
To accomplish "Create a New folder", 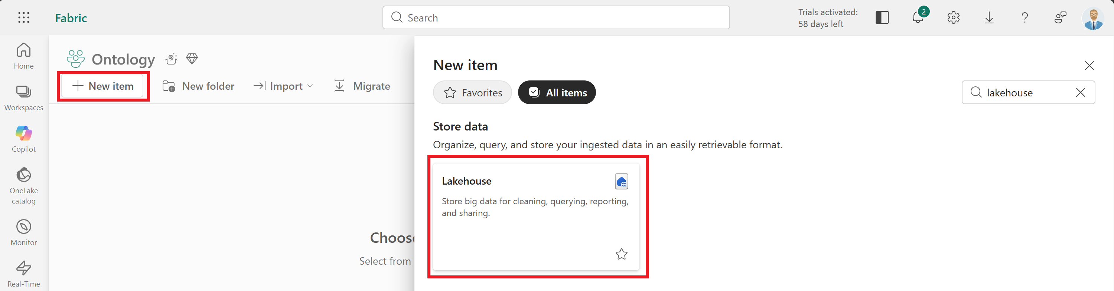I will pyautogui.click(x=199, y=86).
